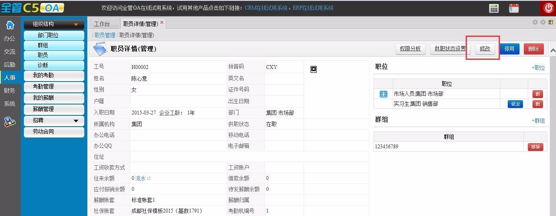Screen dimensions: 556x216
Task: Click 职位 column header in positions table
Action: [x=447, y=84]
